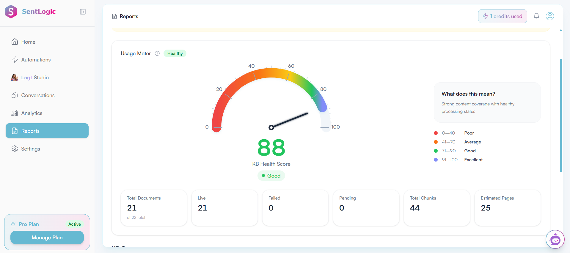Click the Reports page header title
The width and height of the screenshot is (570, 253).
tap(129, 16)
